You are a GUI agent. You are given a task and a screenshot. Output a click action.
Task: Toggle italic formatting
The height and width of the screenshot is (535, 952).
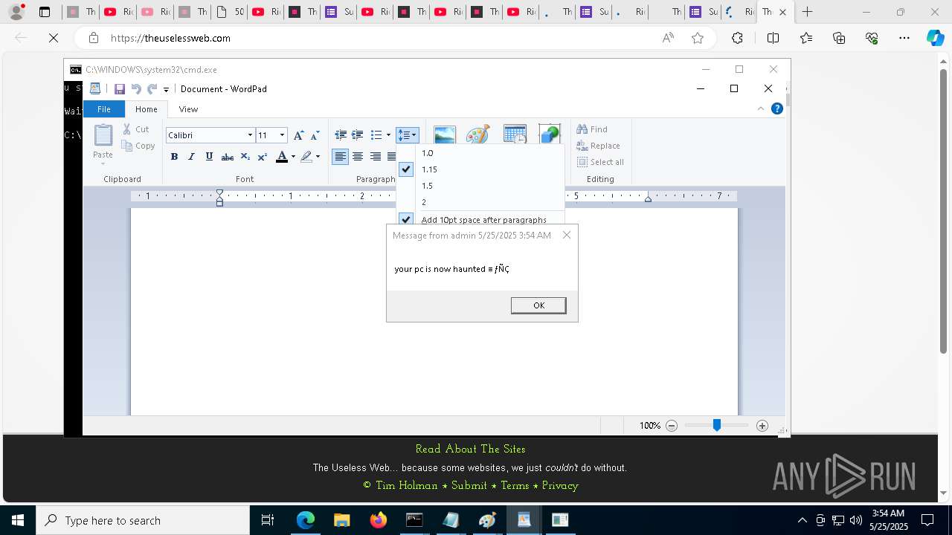click(x=191, y=157)
